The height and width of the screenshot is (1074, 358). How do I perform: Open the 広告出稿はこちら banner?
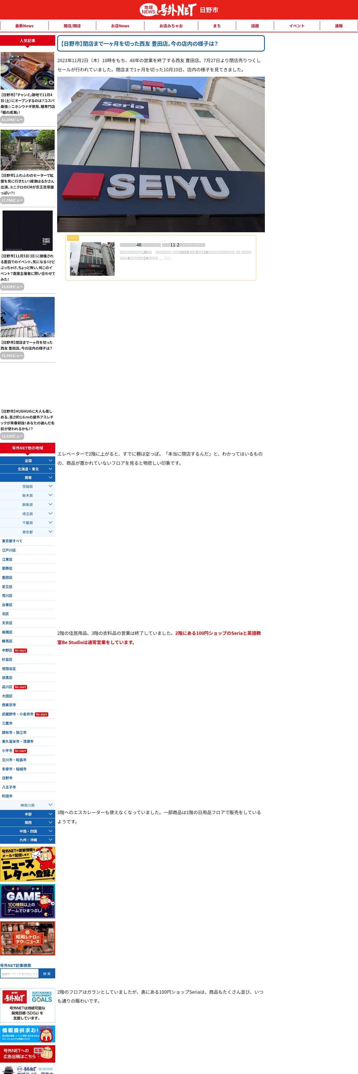tap(28, 1054)
